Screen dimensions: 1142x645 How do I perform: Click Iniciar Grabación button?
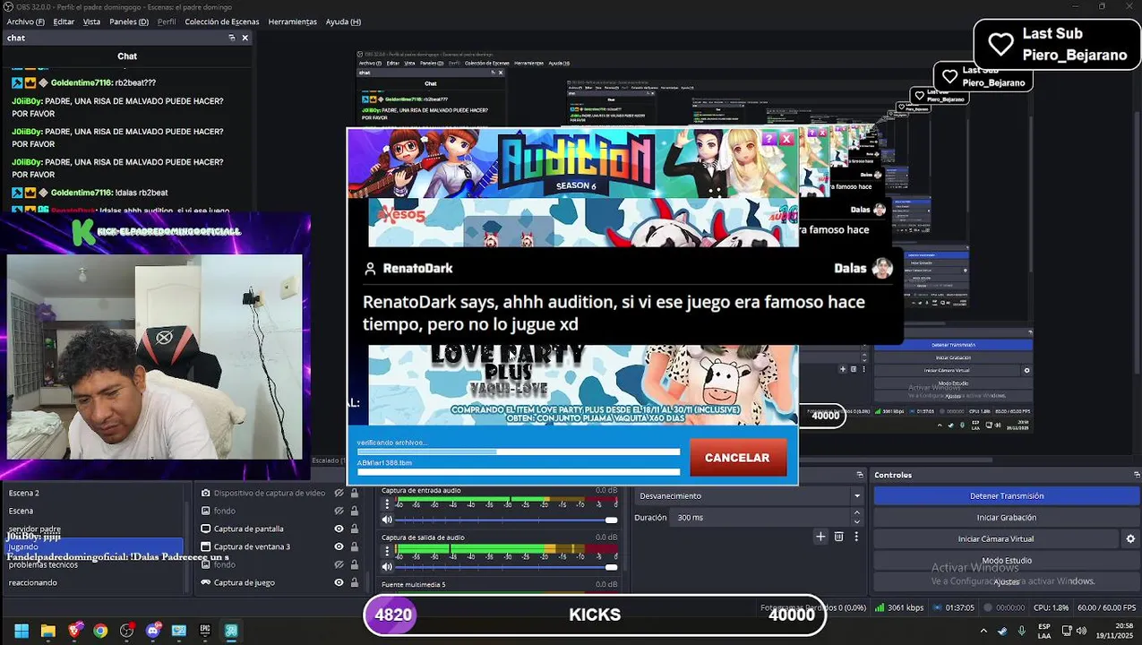(1007, 518)
